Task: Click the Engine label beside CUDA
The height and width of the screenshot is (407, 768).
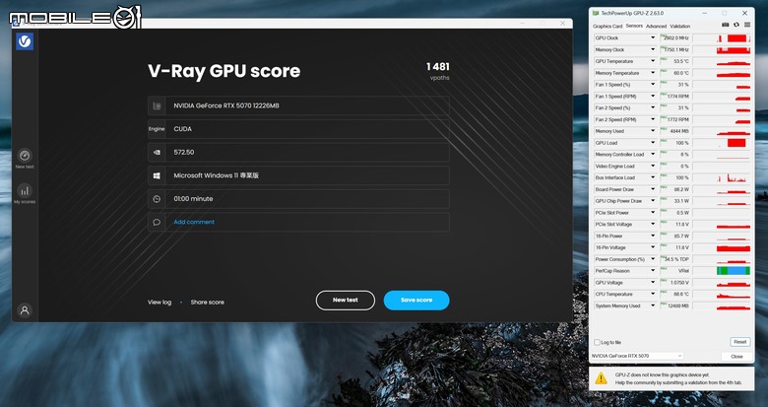Action: tap(157, 129)
